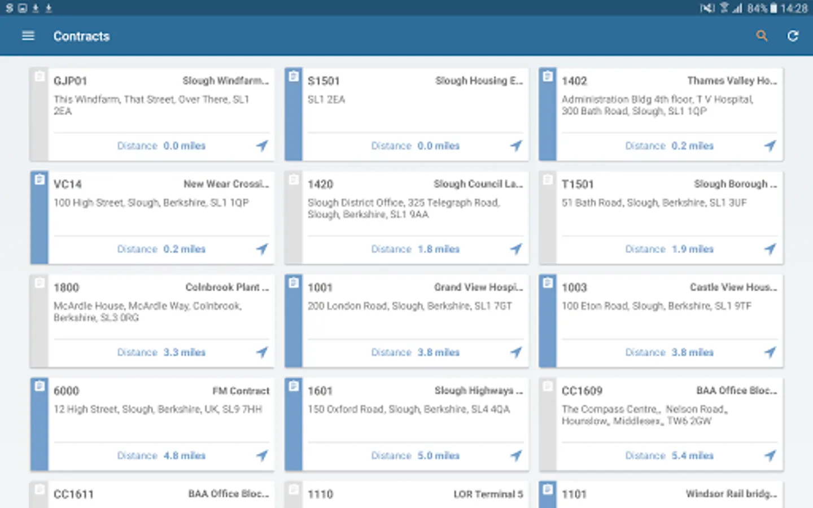
Task: Tap address 200 London Road, Slough
Action: tap(410, 306)
